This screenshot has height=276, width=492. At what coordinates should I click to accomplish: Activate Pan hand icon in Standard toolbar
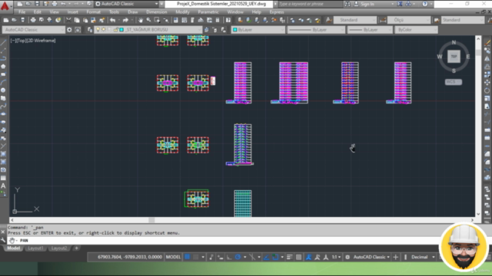click(140, 20)
